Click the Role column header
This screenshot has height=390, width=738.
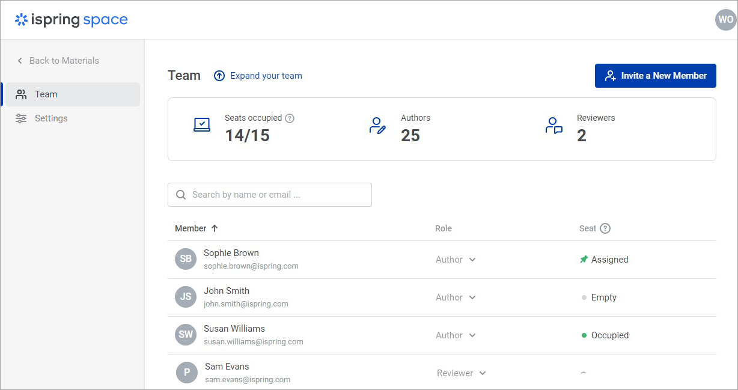click(x=444, y=228)
